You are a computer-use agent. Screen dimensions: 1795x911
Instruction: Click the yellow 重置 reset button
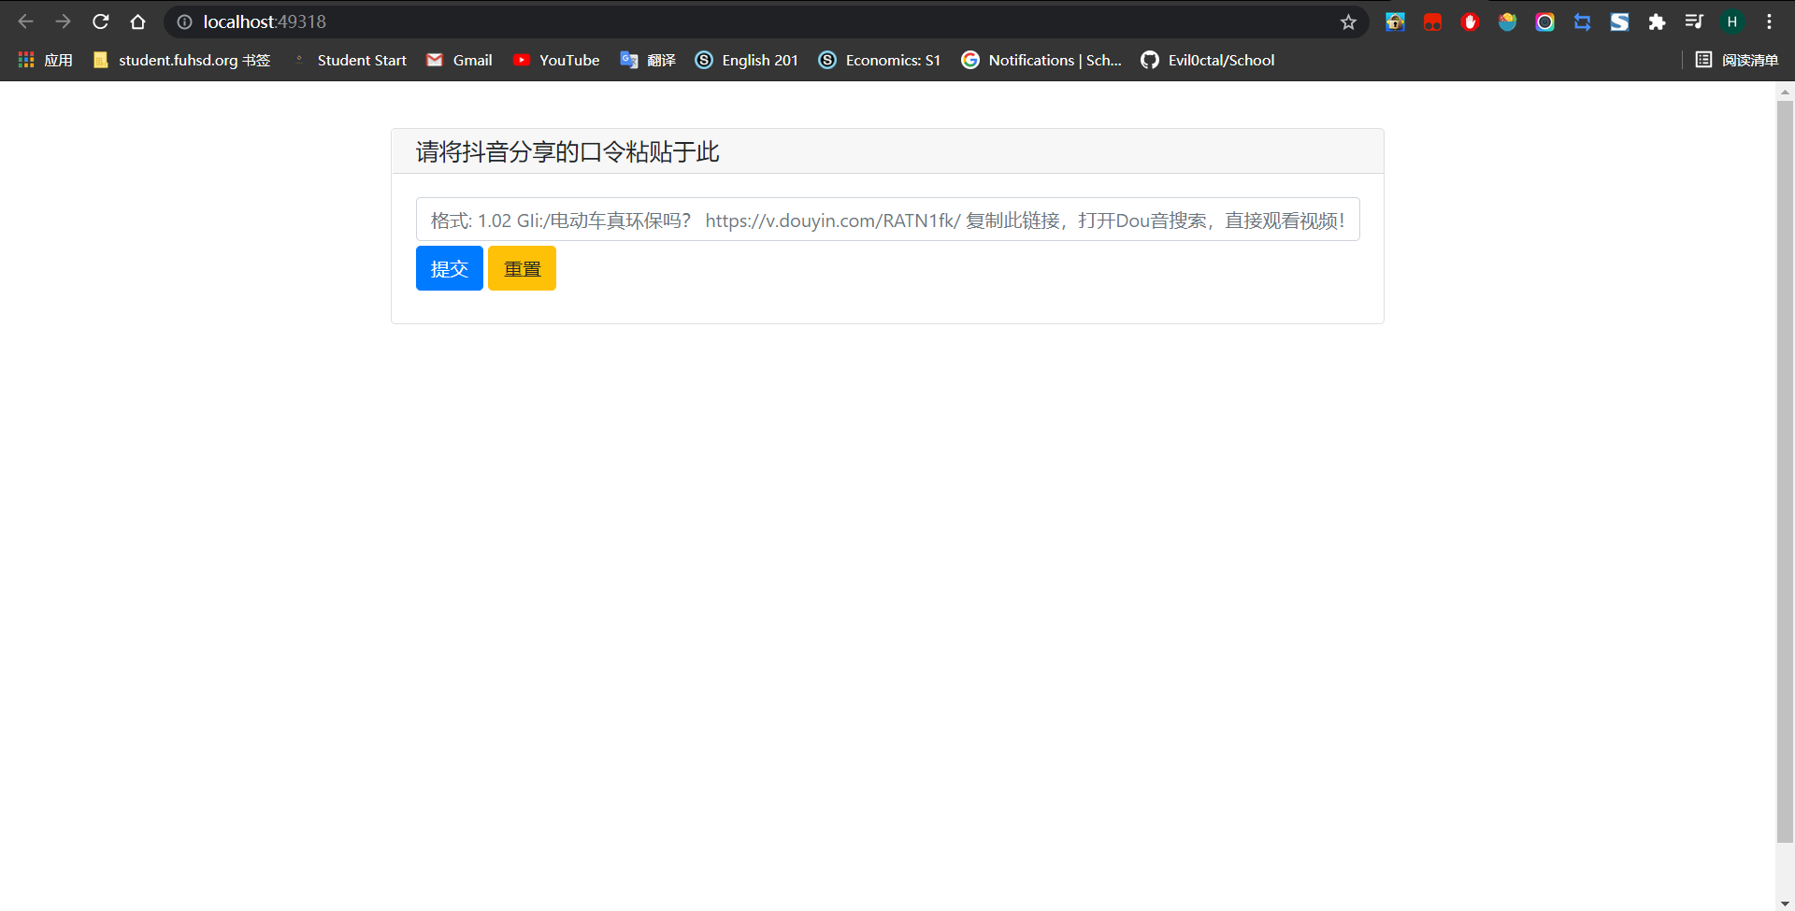click(522, 268)
